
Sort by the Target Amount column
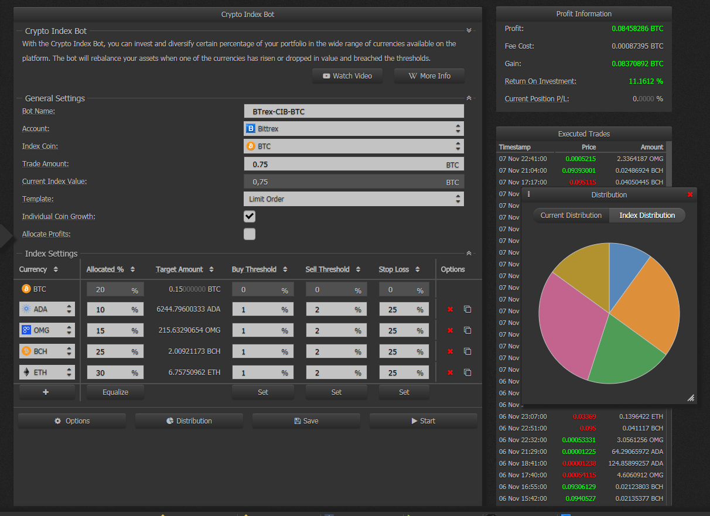(212, 269)
